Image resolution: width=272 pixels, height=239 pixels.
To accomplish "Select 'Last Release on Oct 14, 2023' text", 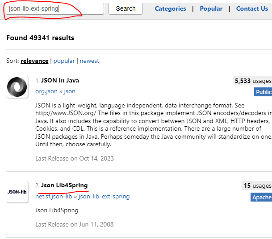I will click(x=75, y=158).
